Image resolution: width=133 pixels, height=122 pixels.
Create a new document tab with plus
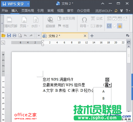(92, 36)
